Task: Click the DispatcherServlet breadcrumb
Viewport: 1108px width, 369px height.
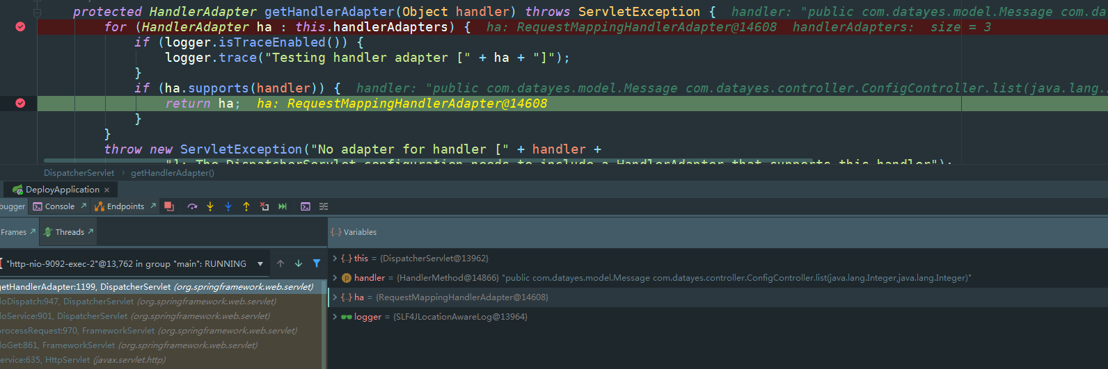Action: 79,173
